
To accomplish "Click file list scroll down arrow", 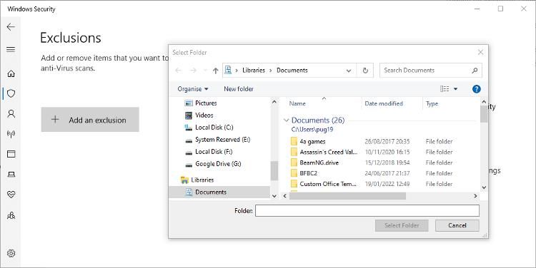I will (x=484, y=187).
